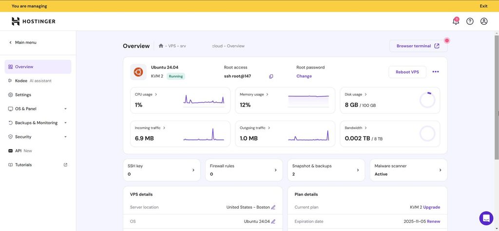499x231 pixels.
Task: Expand the Security menu arrow
Action: pos(66,137)
